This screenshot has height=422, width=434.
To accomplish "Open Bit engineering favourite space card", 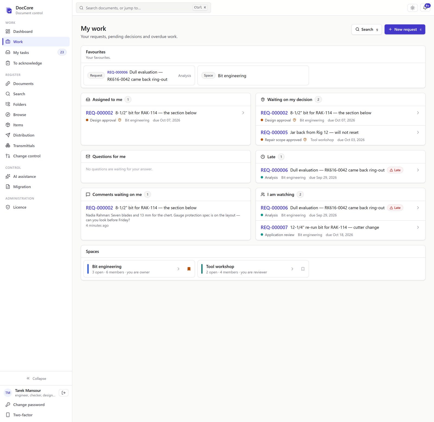I will pos(253,75).
